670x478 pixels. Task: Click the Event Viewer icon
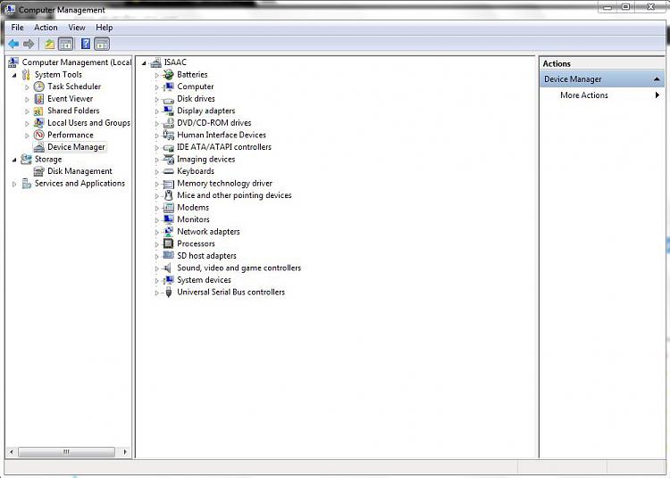tap(39, 99)
